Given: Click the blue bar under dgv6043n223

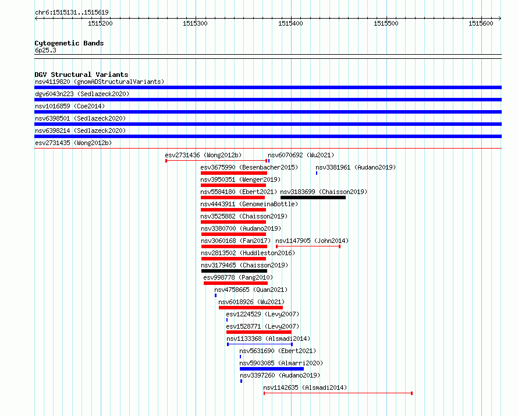Looking at the screenshot, I should [x=268, y=100].
